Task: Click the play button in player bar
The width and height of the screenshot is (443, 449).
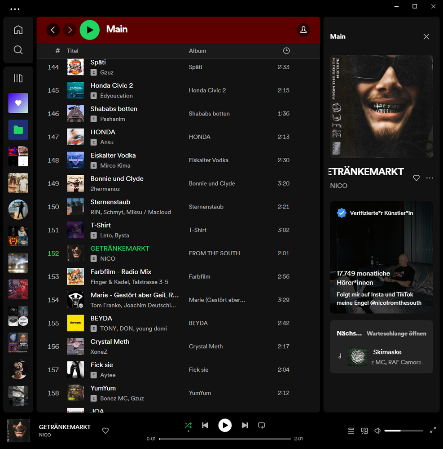Action: tap(225, 426)
